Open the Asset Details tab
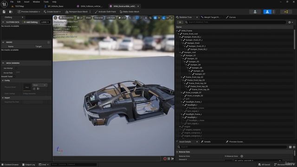297x167 pixels. click(185, 141)
